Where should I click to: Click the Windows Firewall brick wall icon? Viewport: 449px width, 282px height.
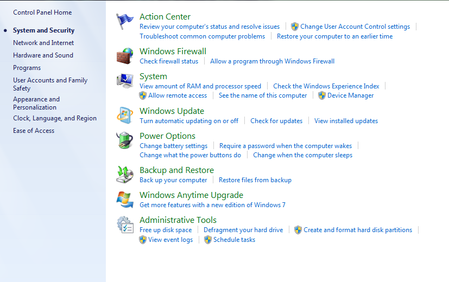coord(125,56)
